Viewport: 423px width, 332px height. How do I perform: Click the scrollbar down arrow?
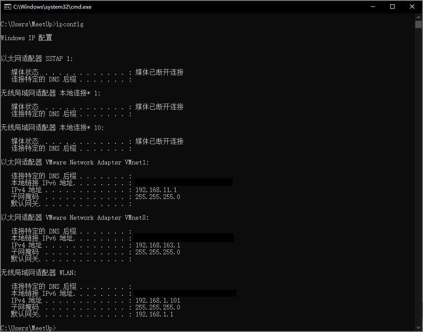(x=418, y=328)
